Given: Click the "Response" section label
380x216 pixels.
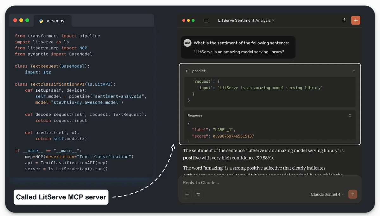Looking at the screenshot, I should tap(195, 116).
